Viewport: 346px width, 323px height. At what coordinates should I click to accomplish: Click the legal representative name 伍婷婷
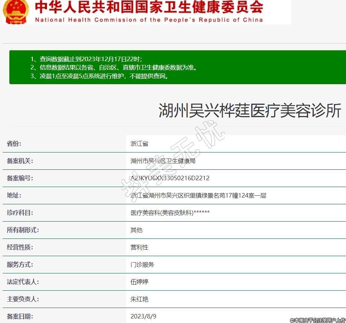139,282
